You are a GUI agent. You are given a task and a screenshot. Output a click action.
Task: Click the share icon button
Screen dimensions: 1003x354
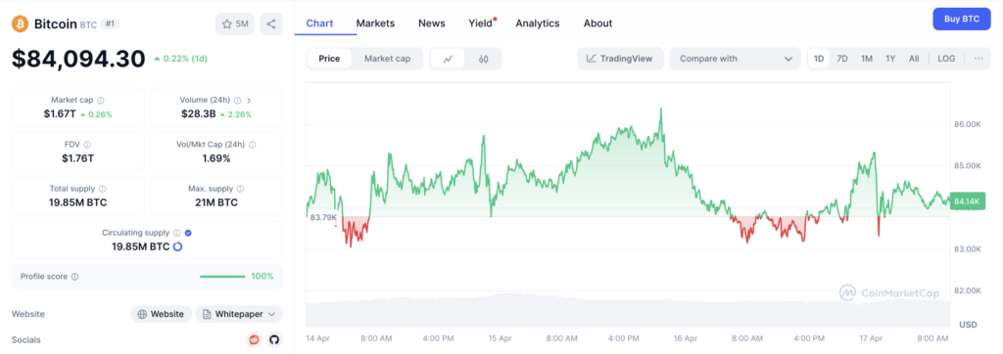(271, 24)
